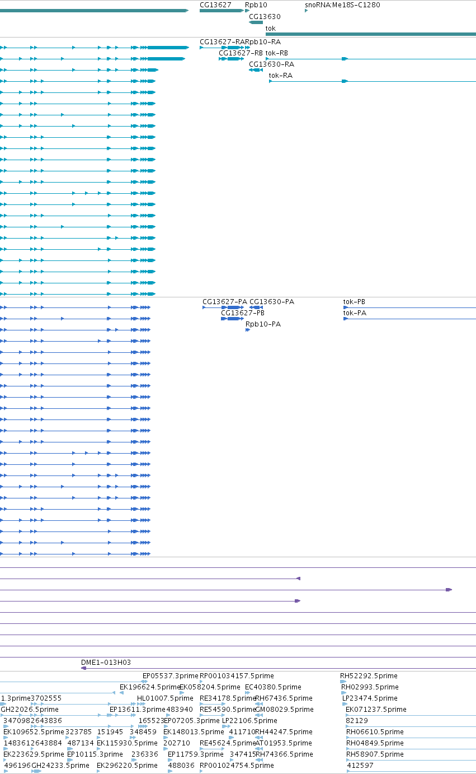Click the 483940 feature label

pyautogui.click(x=180, y=709)
